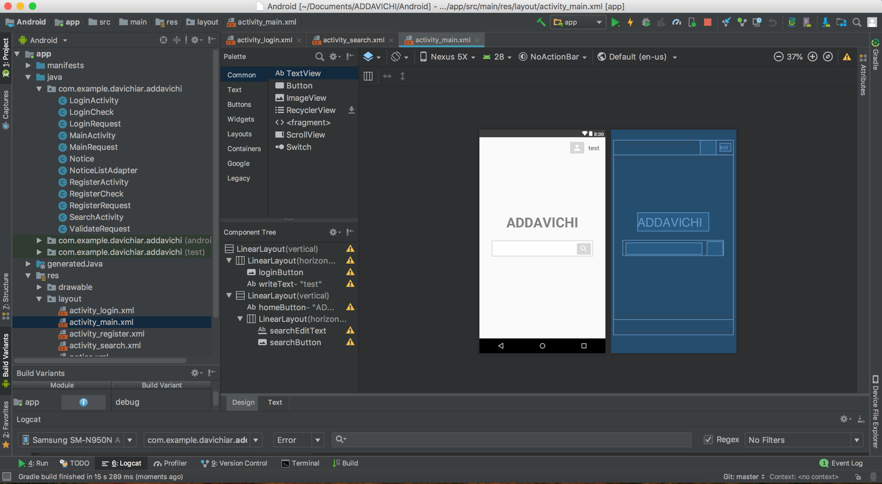
Task: Sync project with Gradle files
Action: click(x=792, y=22)
